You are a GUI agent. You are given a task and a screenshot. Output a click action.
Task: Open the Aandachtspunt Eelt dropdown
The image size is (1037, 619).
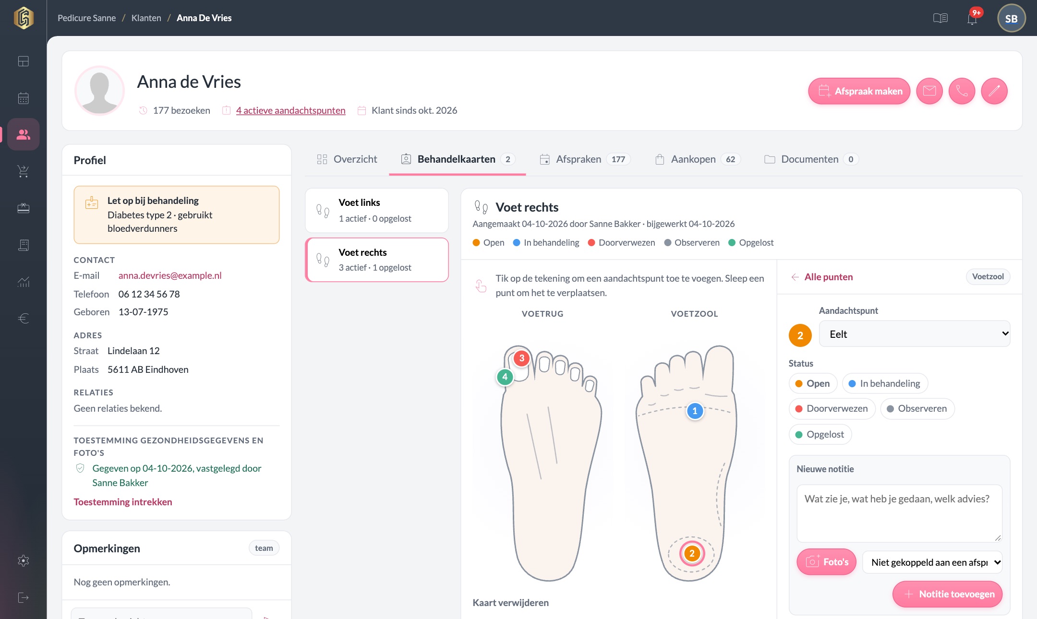pyautogui.click(x=914, y=334)
